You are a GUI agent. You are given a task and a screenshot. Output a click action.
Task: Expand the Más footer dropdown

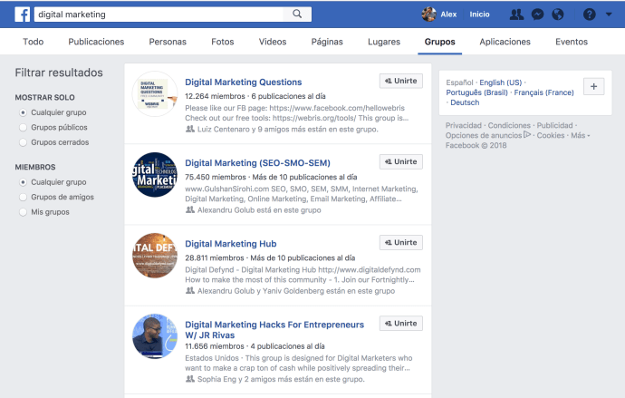(x=580, y=135)
